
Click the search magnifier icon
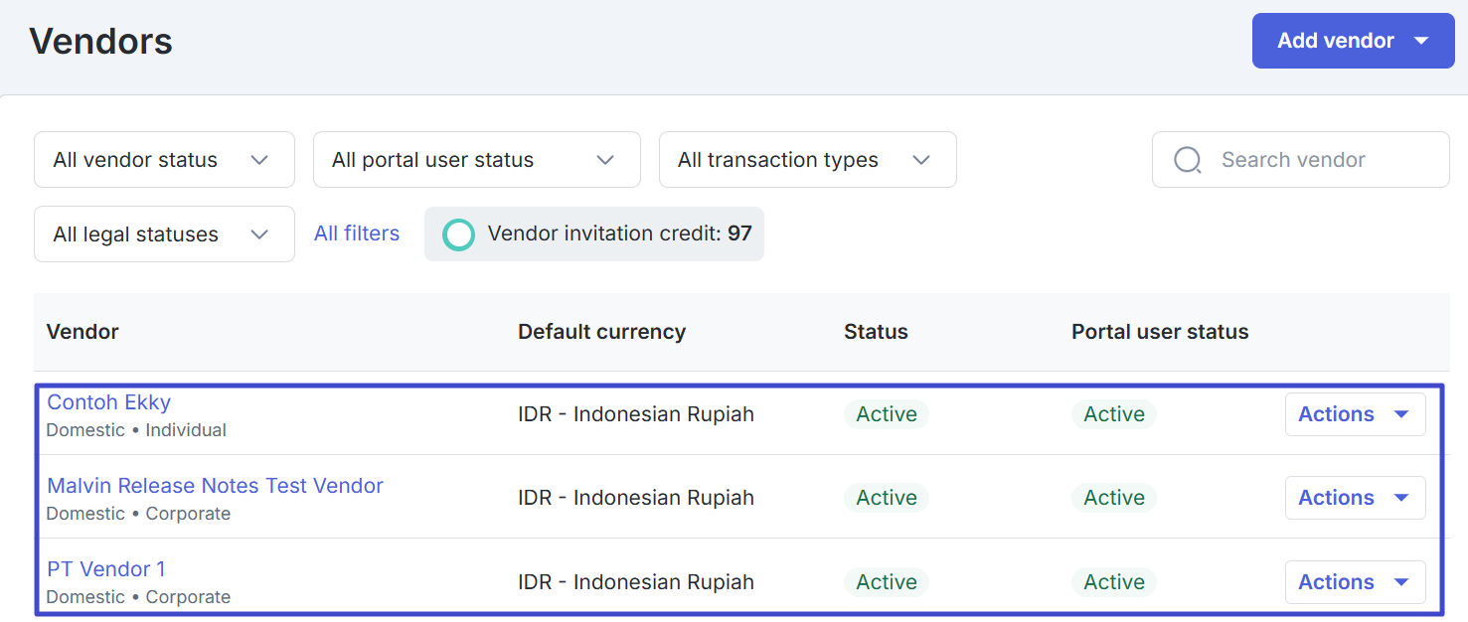click(x=1188, y=160)
